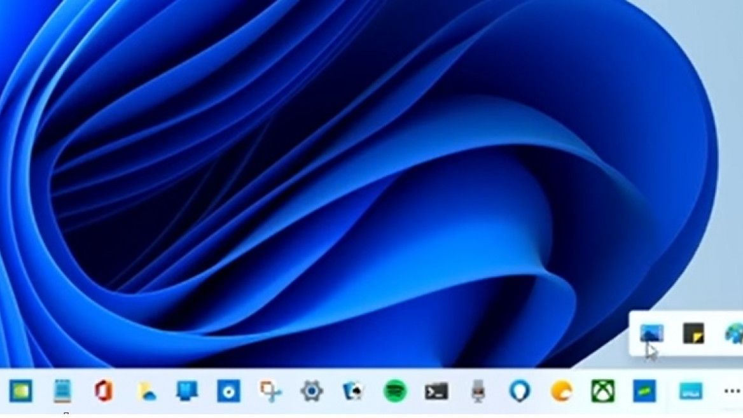
Task: Select the wallpaper thumbnail in the tray flyout
Action: [651, 332]
